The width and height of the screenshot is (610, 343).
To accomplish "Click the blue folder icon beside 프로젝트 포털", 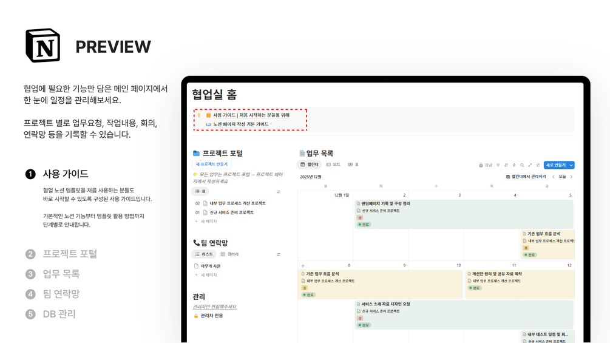I will (x=197, y=153).
